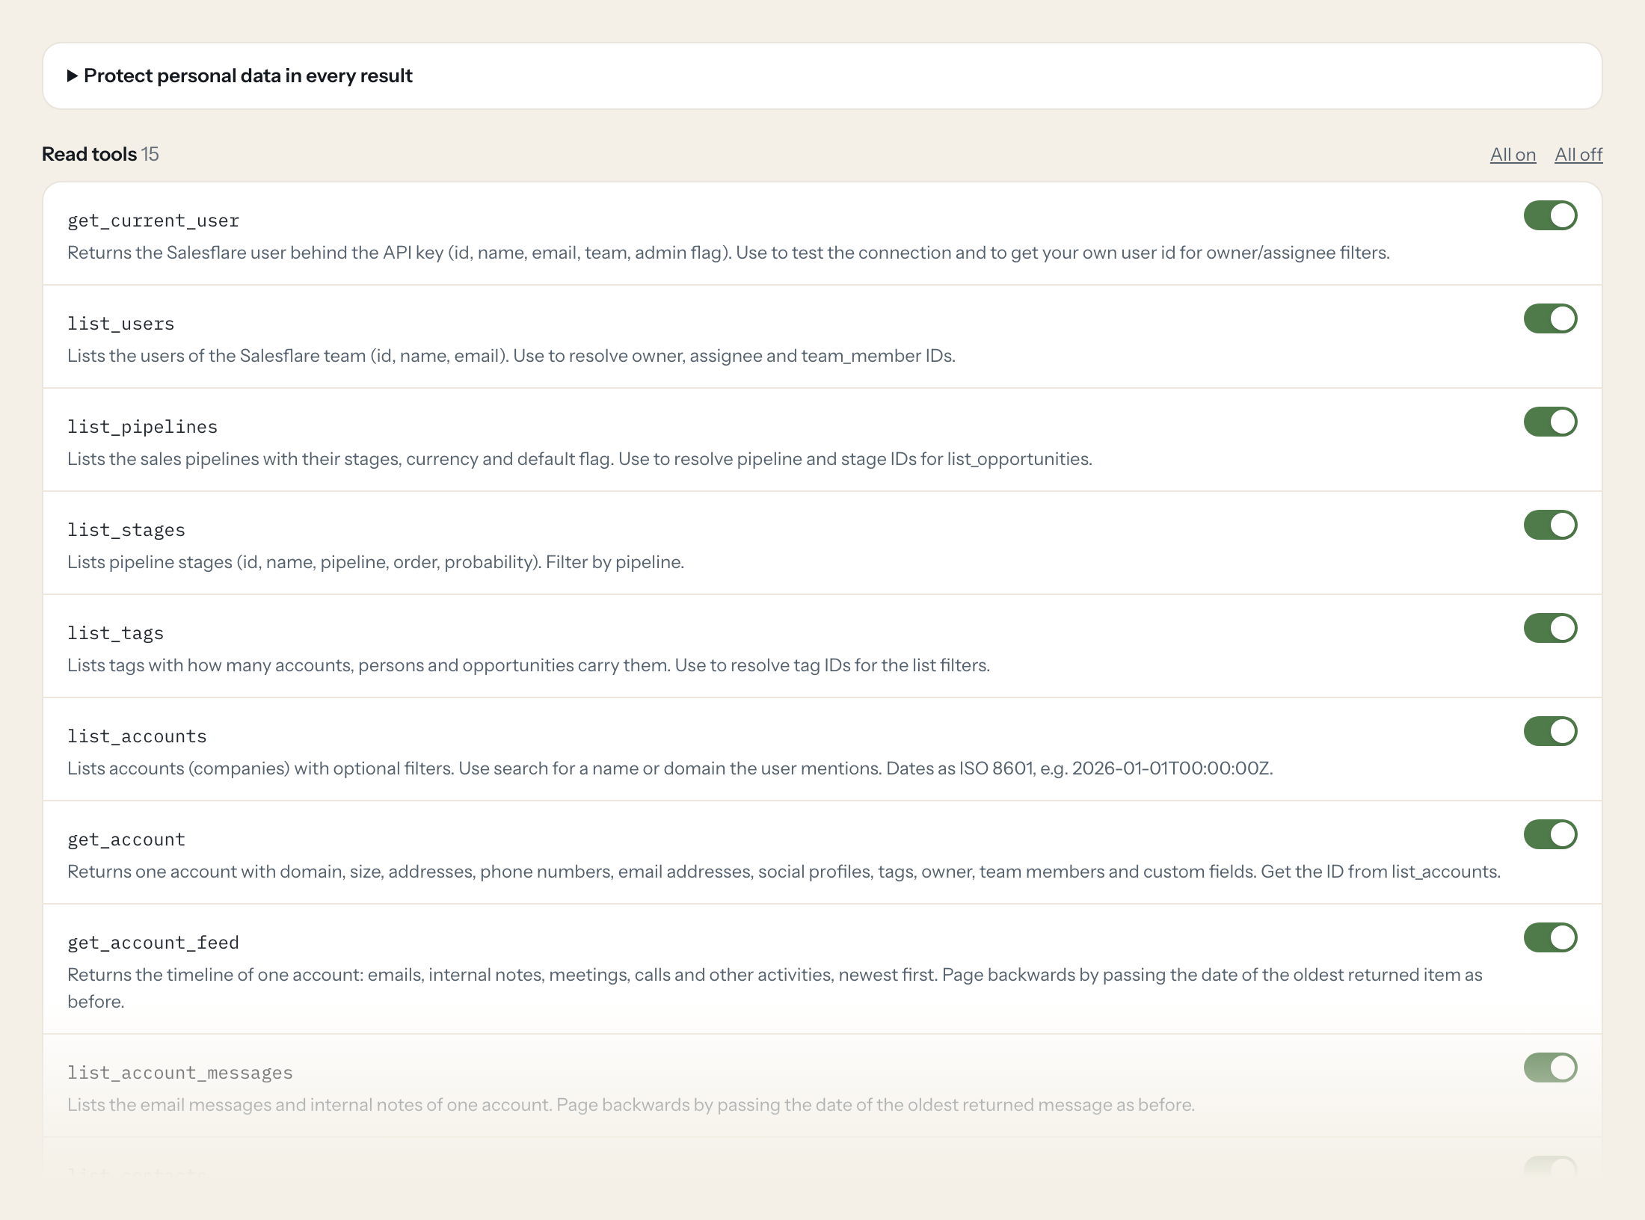Disable list_accounts tool toggle
The width and height of the screenshot is (1645, 1220).
pyautogui.click(x=1550, y=731)
